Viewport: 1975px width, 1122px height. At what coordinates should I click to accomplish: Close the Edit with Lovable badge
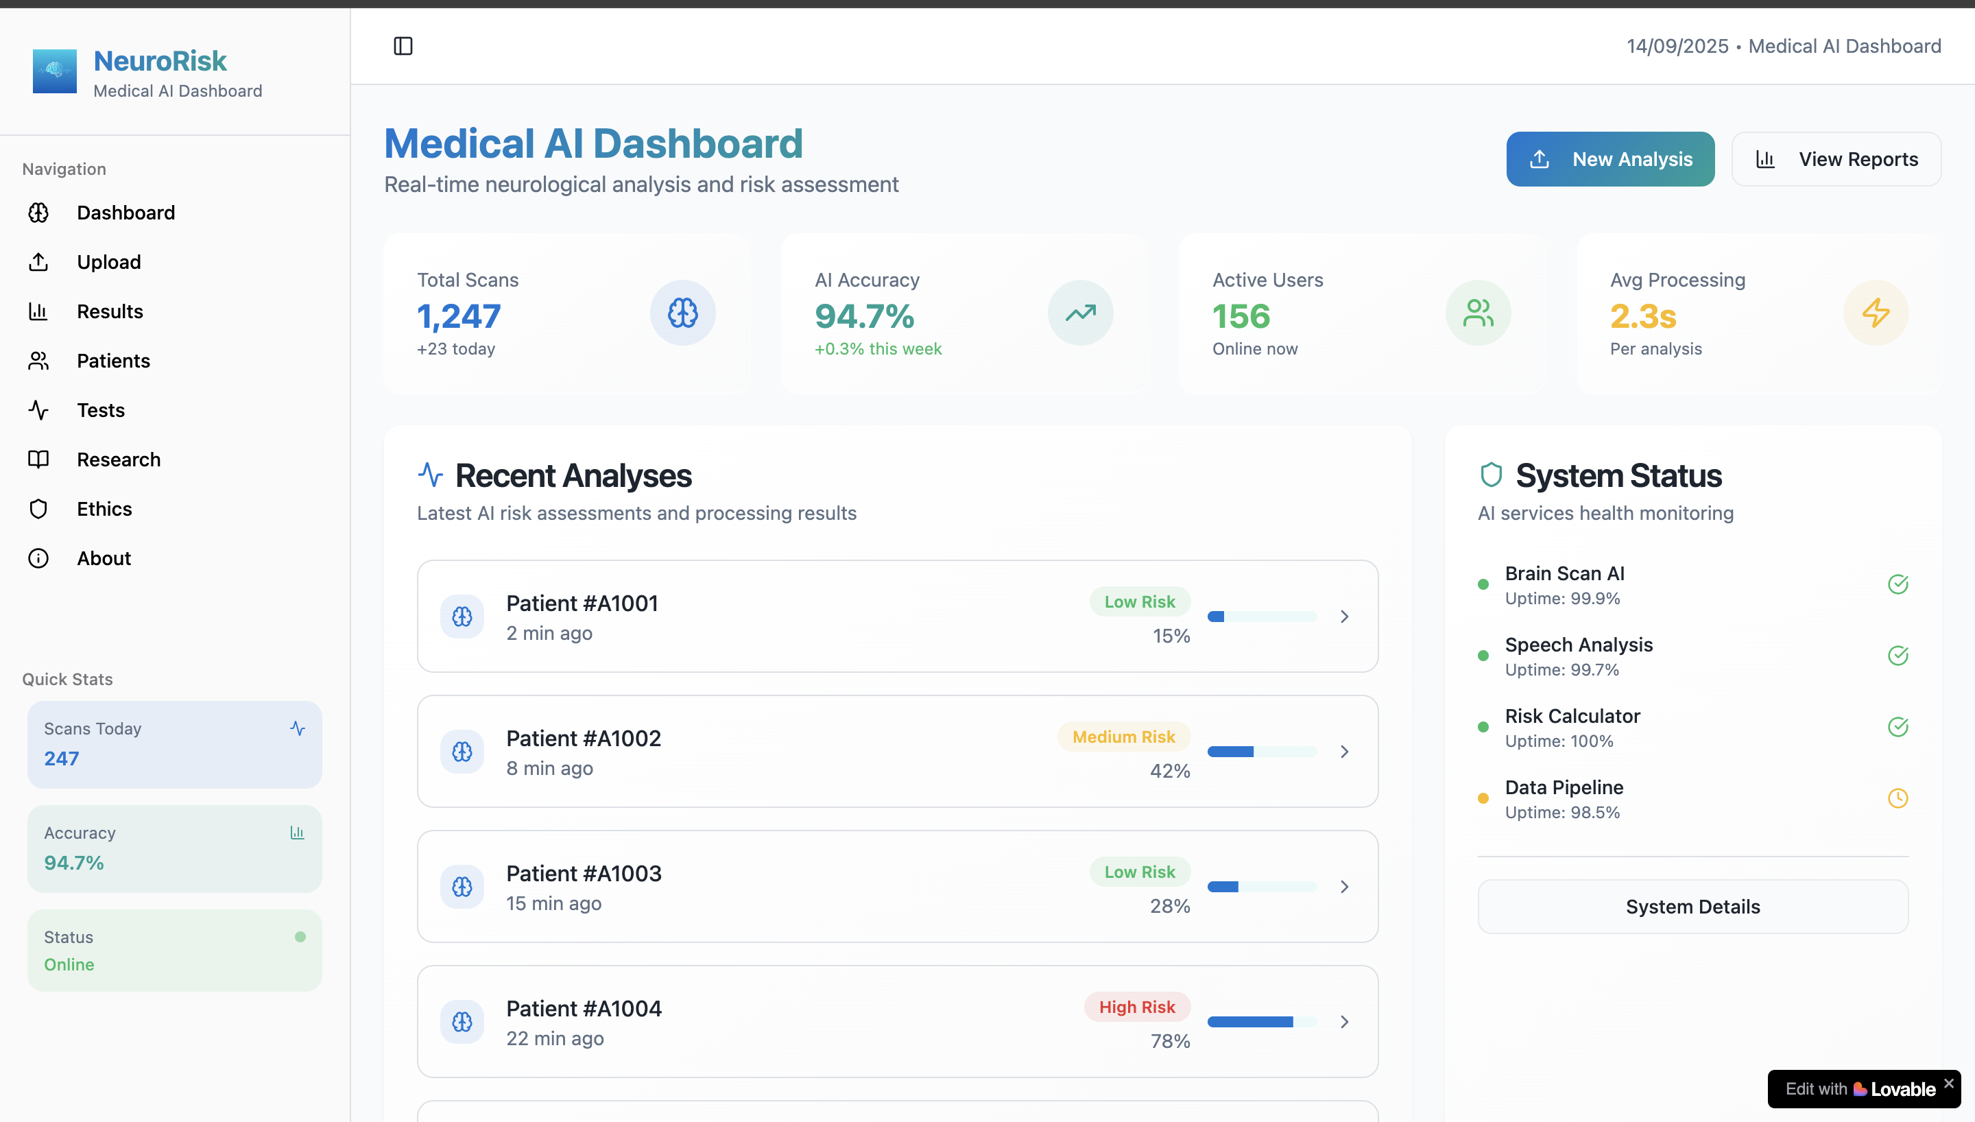(x=1949, y=1083)
